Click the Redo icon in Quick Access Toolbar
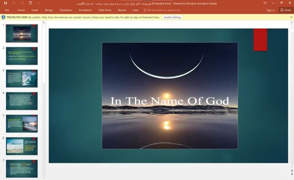 (x=22, y=3)
